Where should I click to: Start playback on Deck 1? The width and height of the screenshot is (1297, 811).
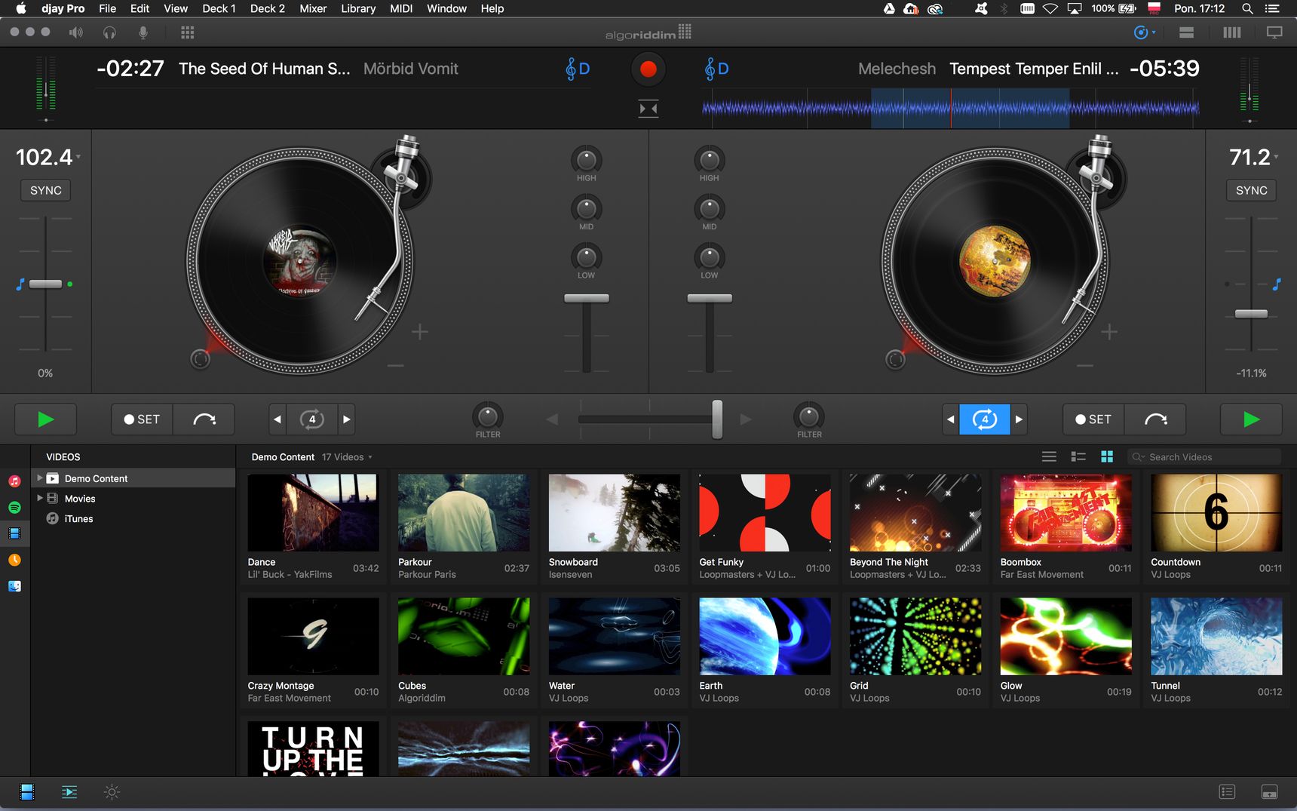pos(46,419)
